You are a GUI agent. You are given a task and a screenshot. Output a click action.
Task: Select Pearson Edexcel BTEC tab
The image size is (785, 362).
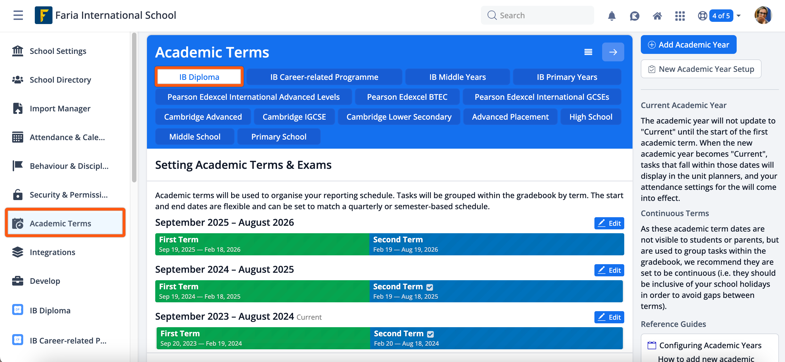407,97
